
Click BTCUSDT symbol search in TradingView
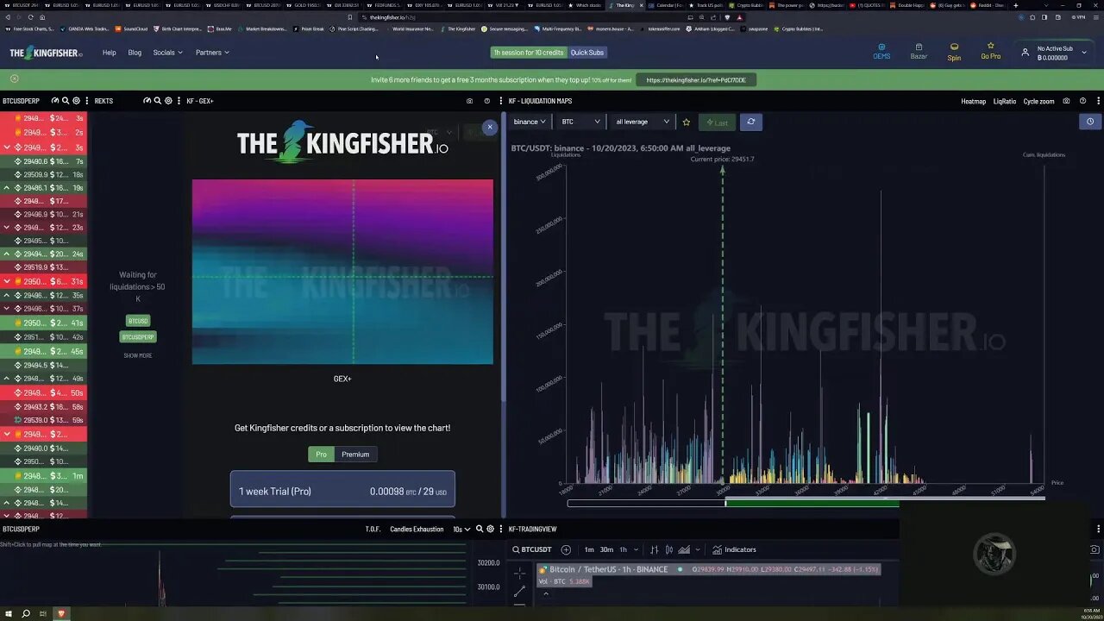click(x=532, y=549)
